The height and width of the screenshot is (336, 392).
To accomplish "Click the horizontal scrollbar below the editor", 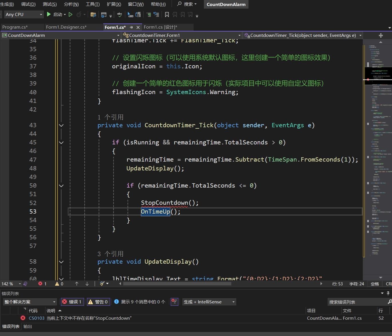I will coord(177,284).
